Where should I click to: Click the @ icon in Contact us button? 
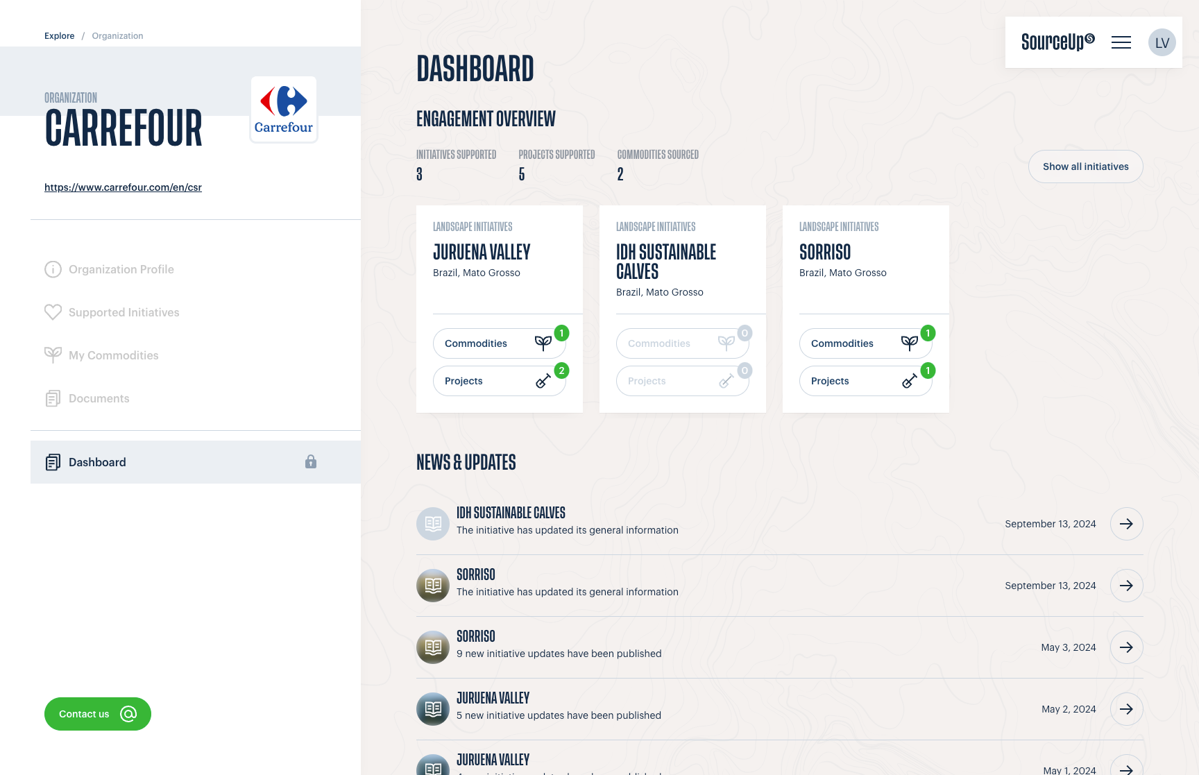[x=128, y=714]
